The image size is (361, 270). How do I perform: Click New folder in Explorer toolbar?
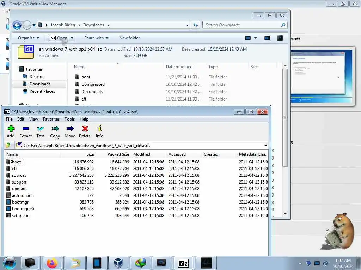tap(129, 38)
